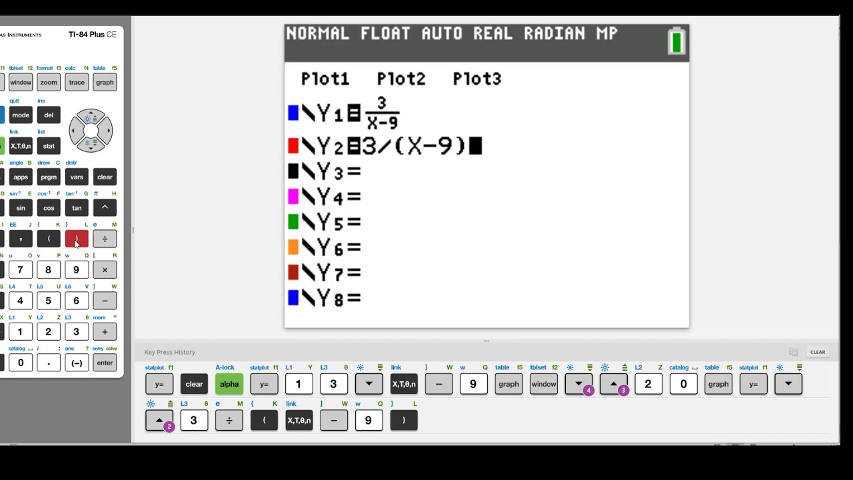Click the enter key
The image size is (853, 480).
(x=105, y=363)
